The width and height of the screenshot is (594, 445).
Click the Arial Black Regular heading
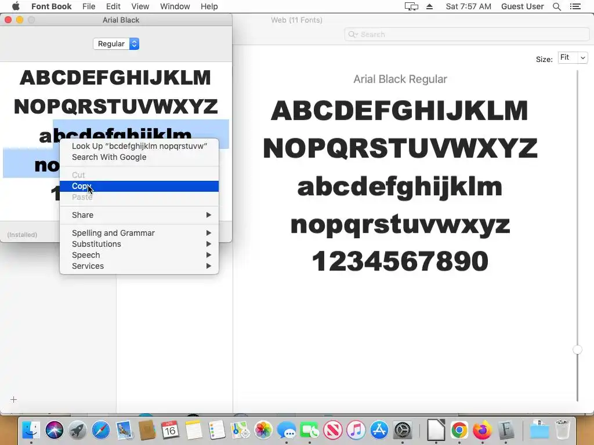[400, 79]
